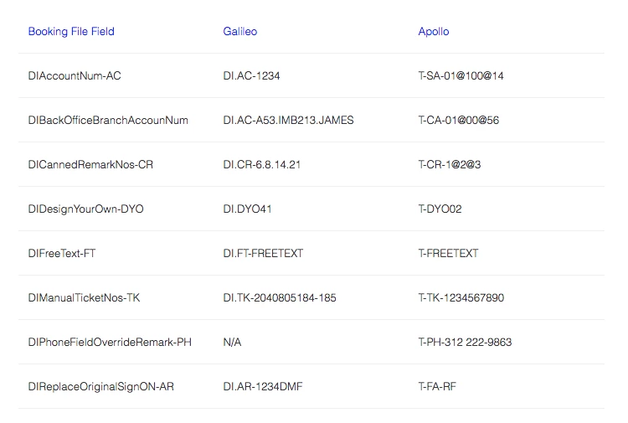Select the T-FA-RF cell
628x423 pixels.
point(437,387)
